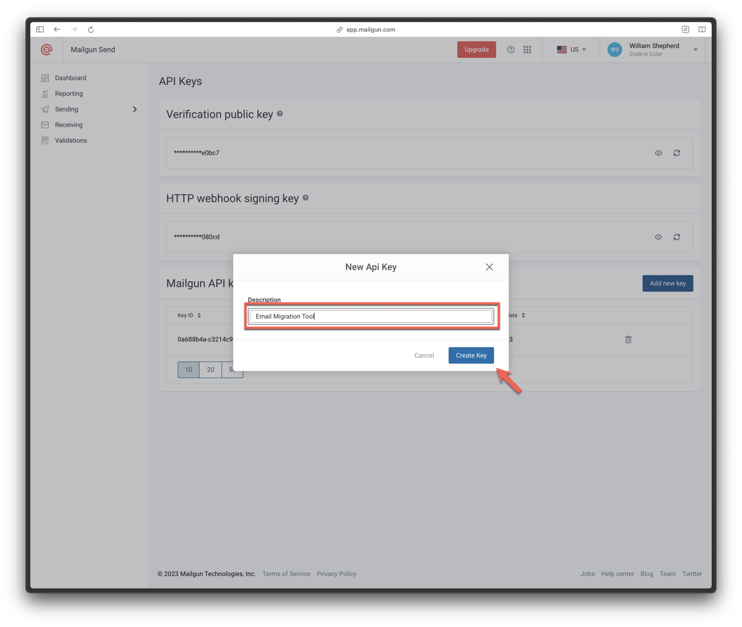
Task: Expand the Sending menu chevron
Action: [x=135, y=109]
